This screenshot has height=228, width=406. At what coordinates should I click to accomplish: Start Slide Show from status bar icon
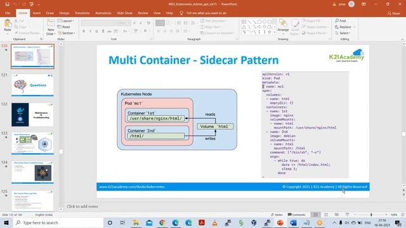(x=347, y=215)
